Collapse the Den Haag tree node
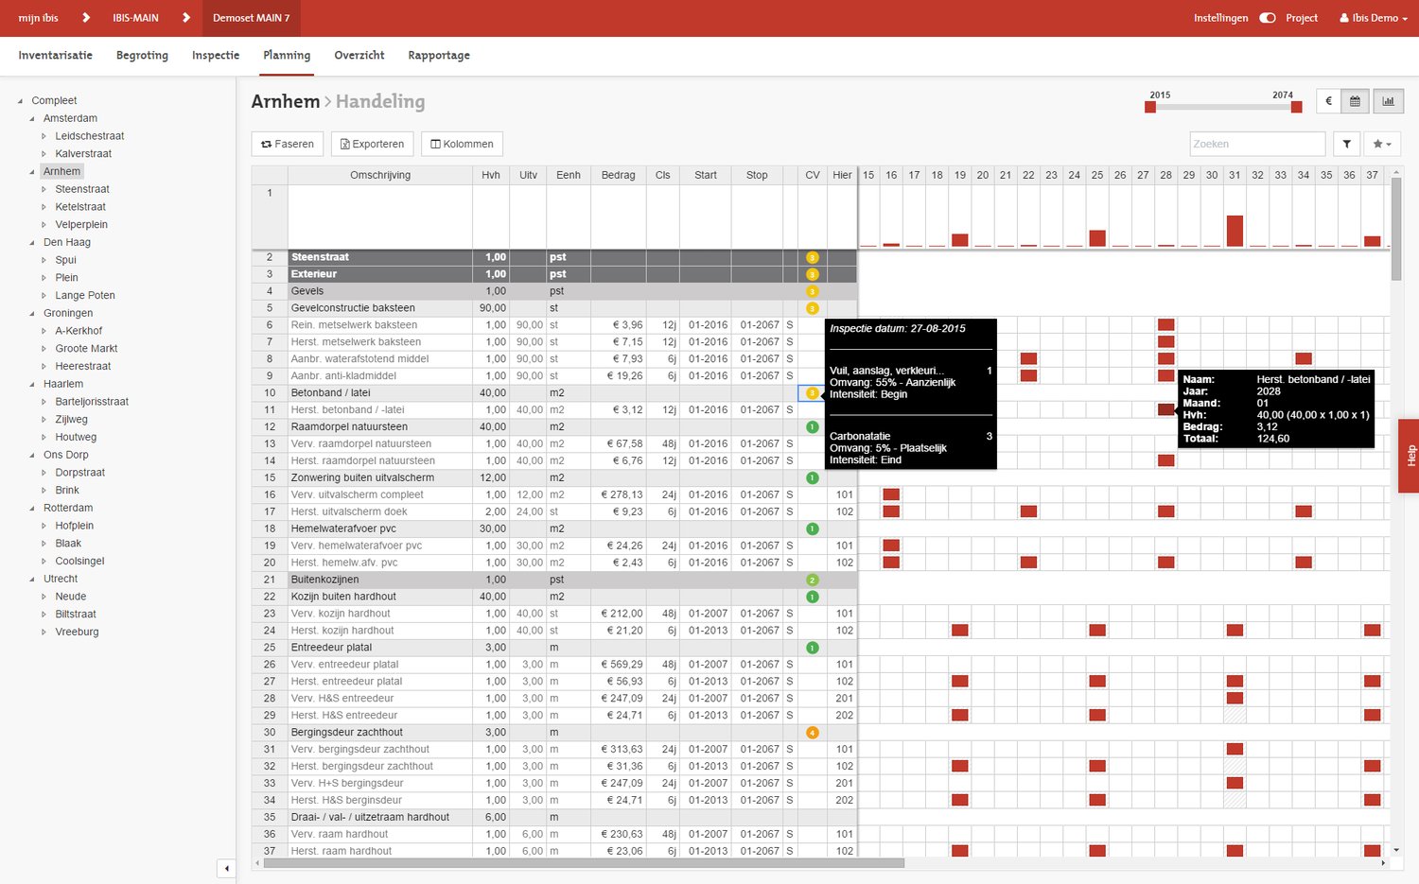The image size is (1419, 884). (x=32, y=243)
